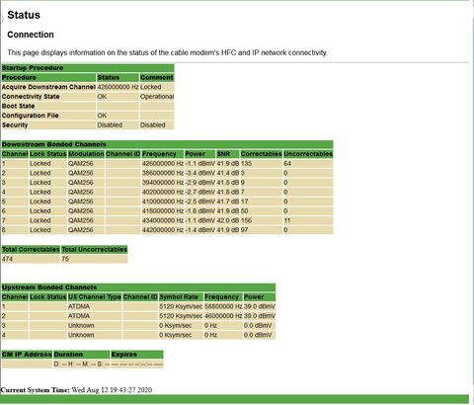Select the Downstream Bonded Channels title
Image resolution: width=474 pixels, height=405 pixels.
coord(54,144)
